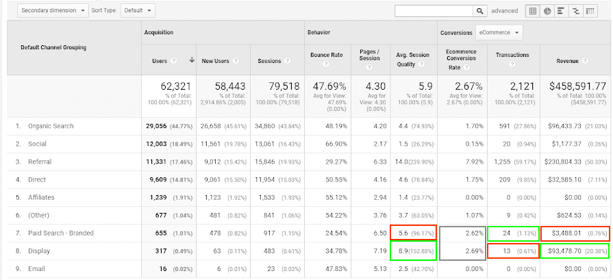613x280 pixels.
Task: Select Referral transactions 1,255
Action: click(x=502, y=162)
